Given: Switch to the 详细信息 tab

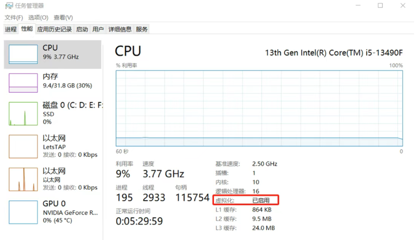Looking at the screenshot, I should tap(120, 30).
